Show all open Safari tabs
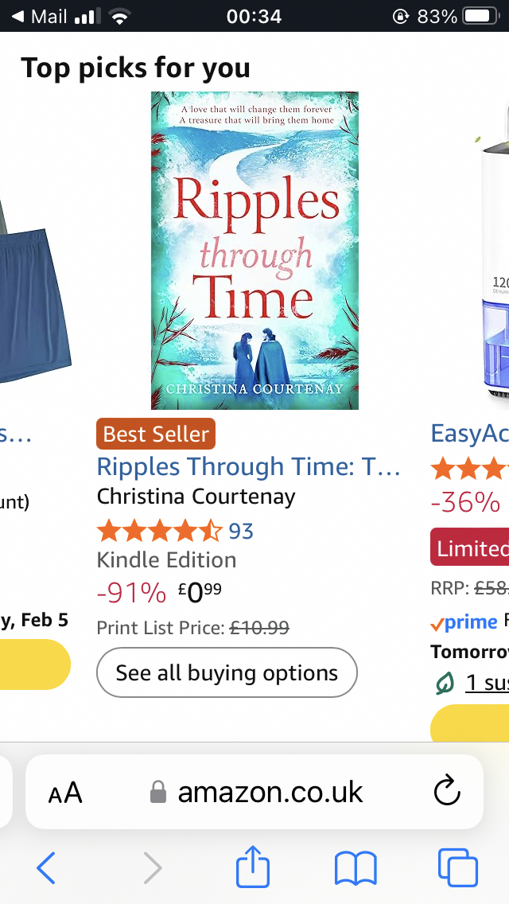 point(458,867)
